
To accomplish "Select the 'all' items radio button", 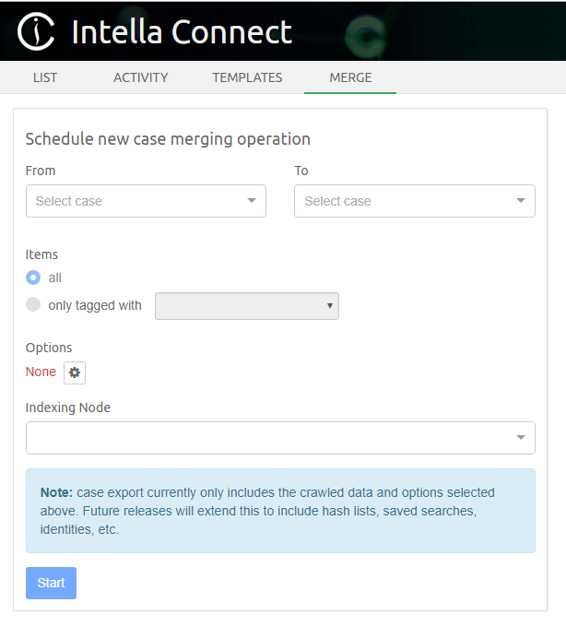I will [33, 278].
